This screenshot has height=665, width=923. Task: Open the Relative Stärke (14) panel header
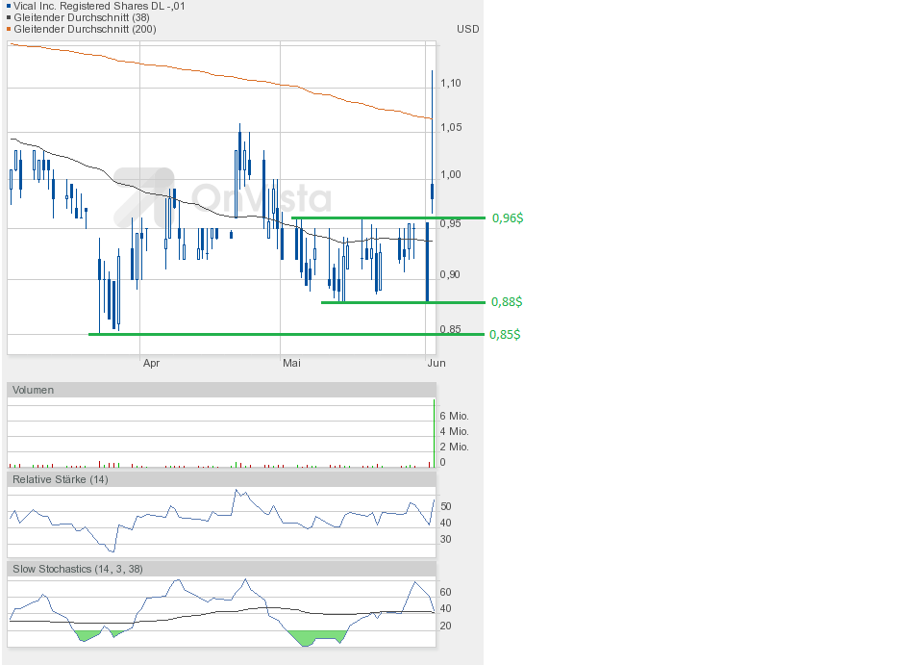click(x=60, y=479)
